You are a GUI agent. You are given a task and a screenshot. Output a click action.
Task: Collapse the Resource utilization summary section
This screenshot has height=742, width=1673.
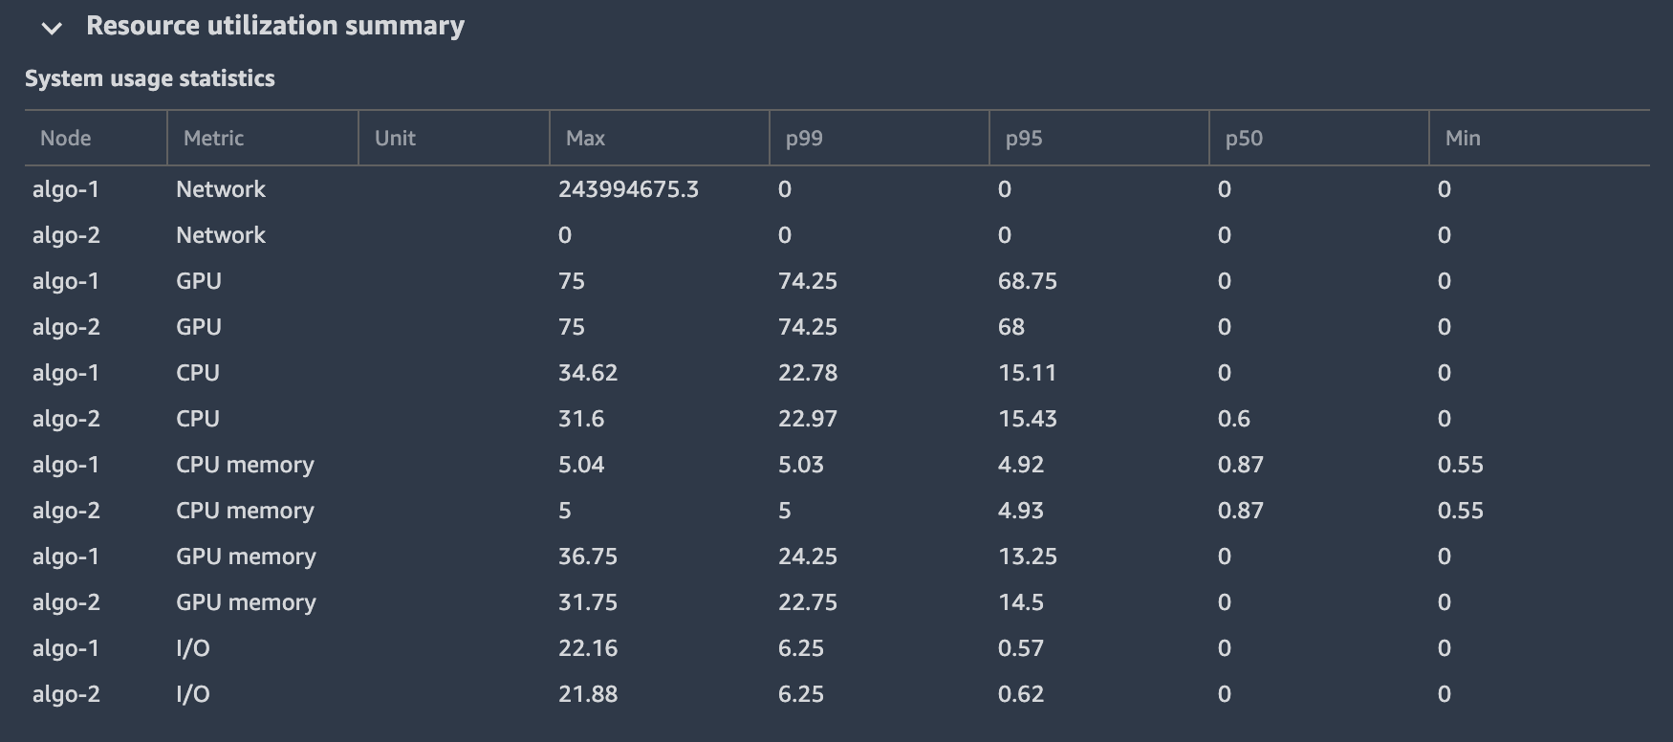52,28
